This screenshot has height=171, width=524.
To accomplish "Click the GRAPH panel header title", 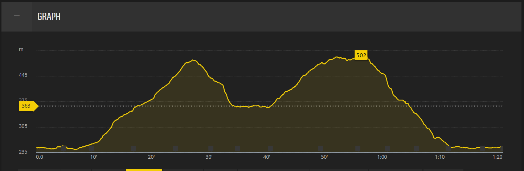I will (x=49, y=17).
